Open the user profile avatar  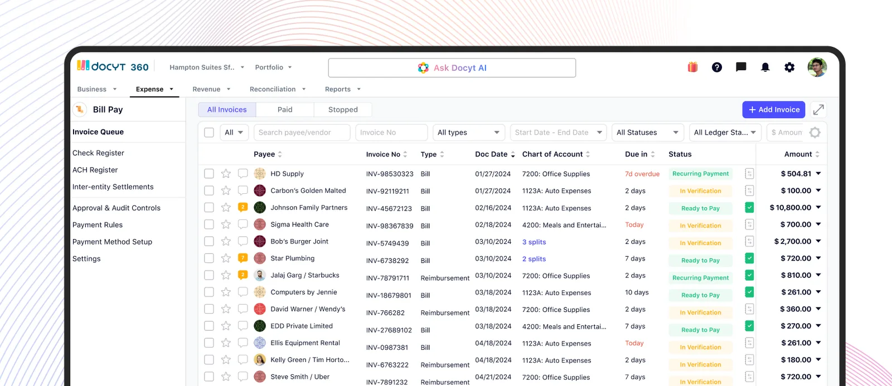pos(817,67)
